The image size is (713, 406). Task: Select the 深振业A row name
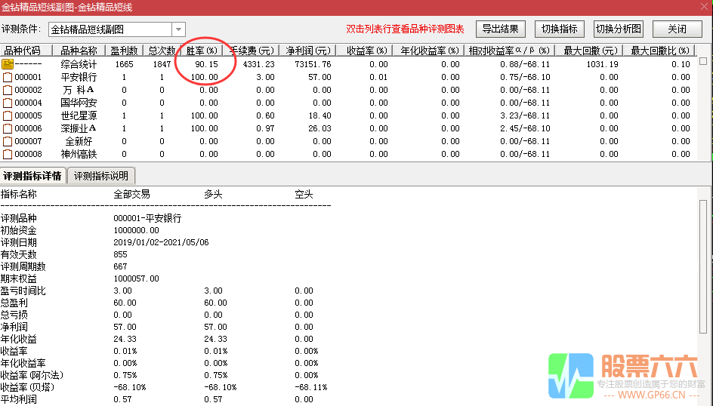pyautogui.click(x=79, y=128)
